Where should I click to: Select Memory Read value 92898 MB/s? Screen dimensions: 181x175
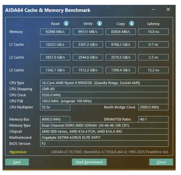click(x=55, y=32)
